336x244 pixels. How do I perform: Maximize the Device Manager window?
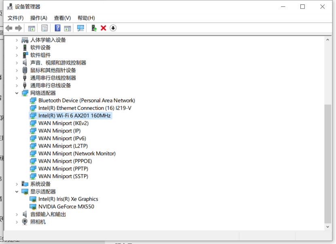click(x=302, y=6)
